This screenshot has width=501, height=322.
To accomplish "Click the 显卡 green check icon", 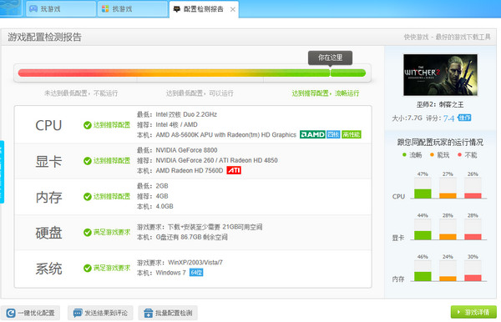I will (x=87, y=161).
